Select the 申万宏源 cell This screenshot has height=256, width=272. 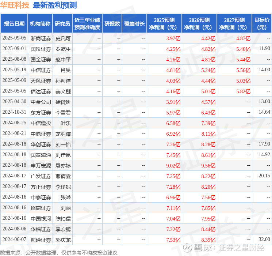(41, 166)
